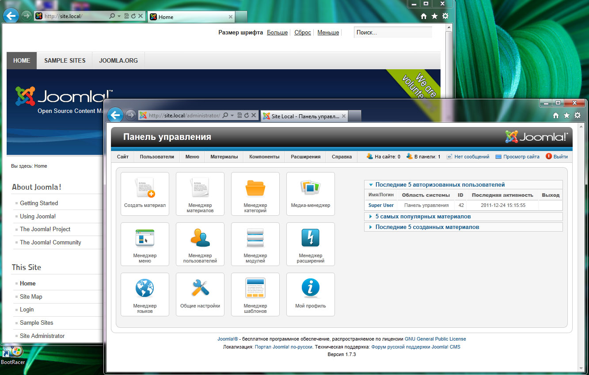Open the Сайт admin menu

coord(123,157)
